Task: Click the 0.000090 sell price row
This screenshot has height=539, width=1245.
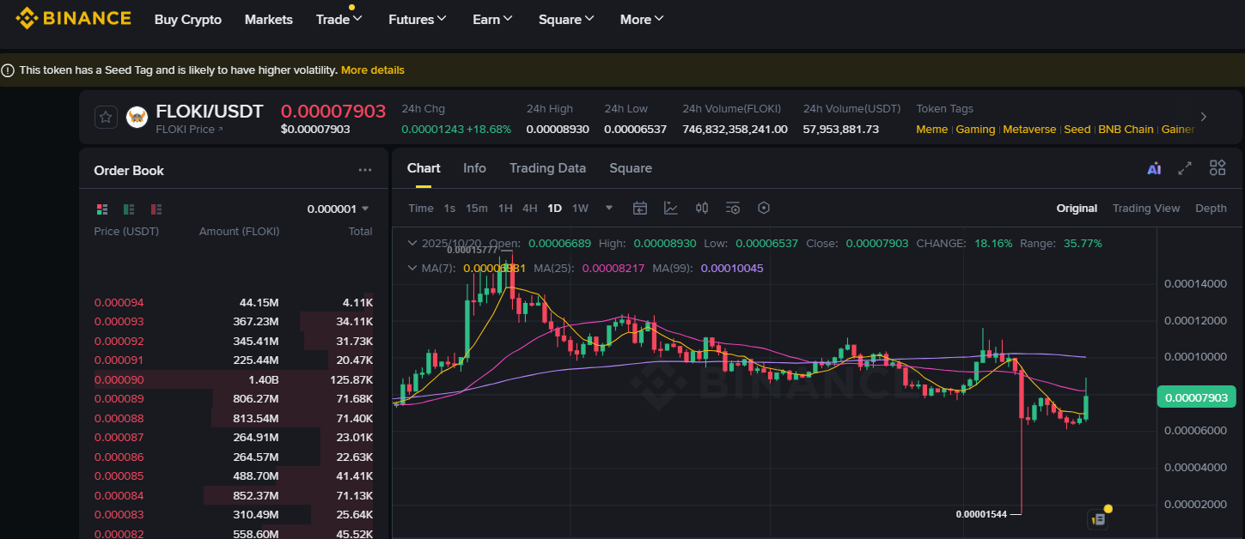Action: pyautogui.click(x=119, y=379)
